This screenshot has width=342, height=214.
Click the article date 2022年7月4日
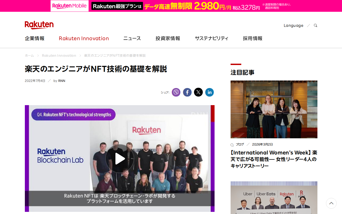[x=35, y=81]
